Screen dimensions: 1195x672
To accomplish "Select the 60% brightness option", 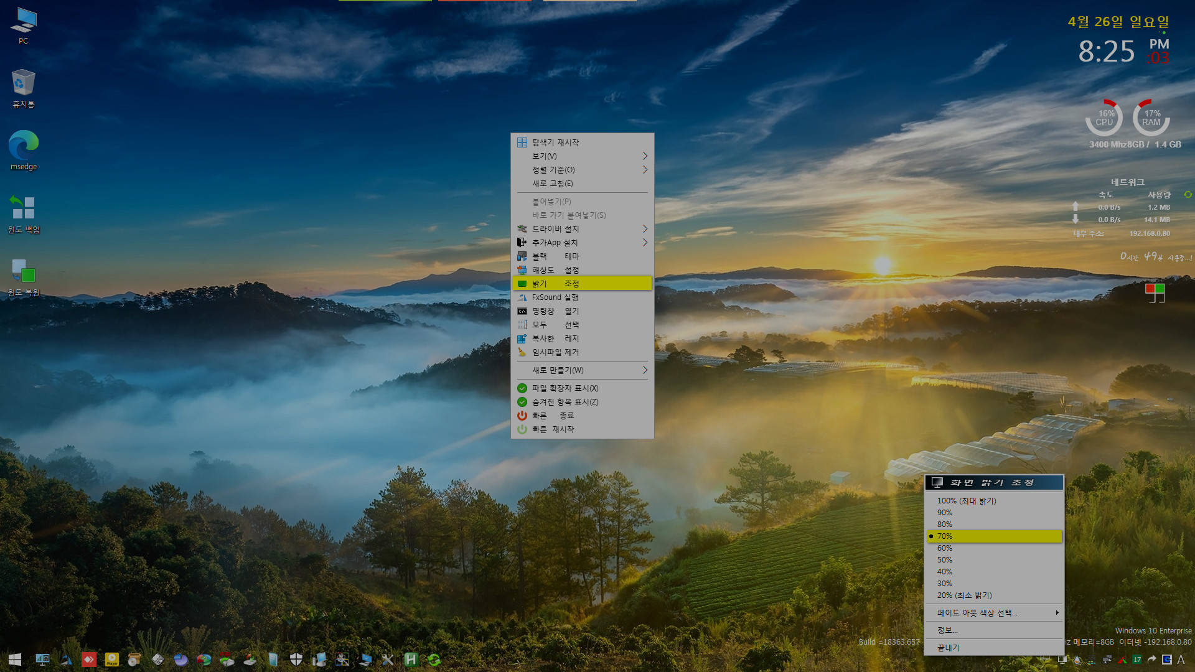I will (x=994, y=548).
